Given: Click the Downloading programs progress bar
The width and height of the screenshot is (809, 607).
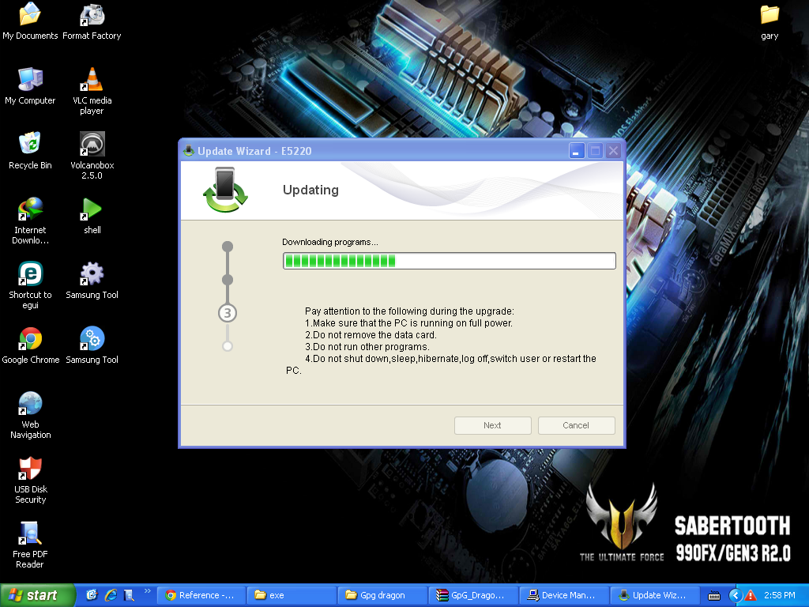Looking at the screenshot, I should point(449,261).
